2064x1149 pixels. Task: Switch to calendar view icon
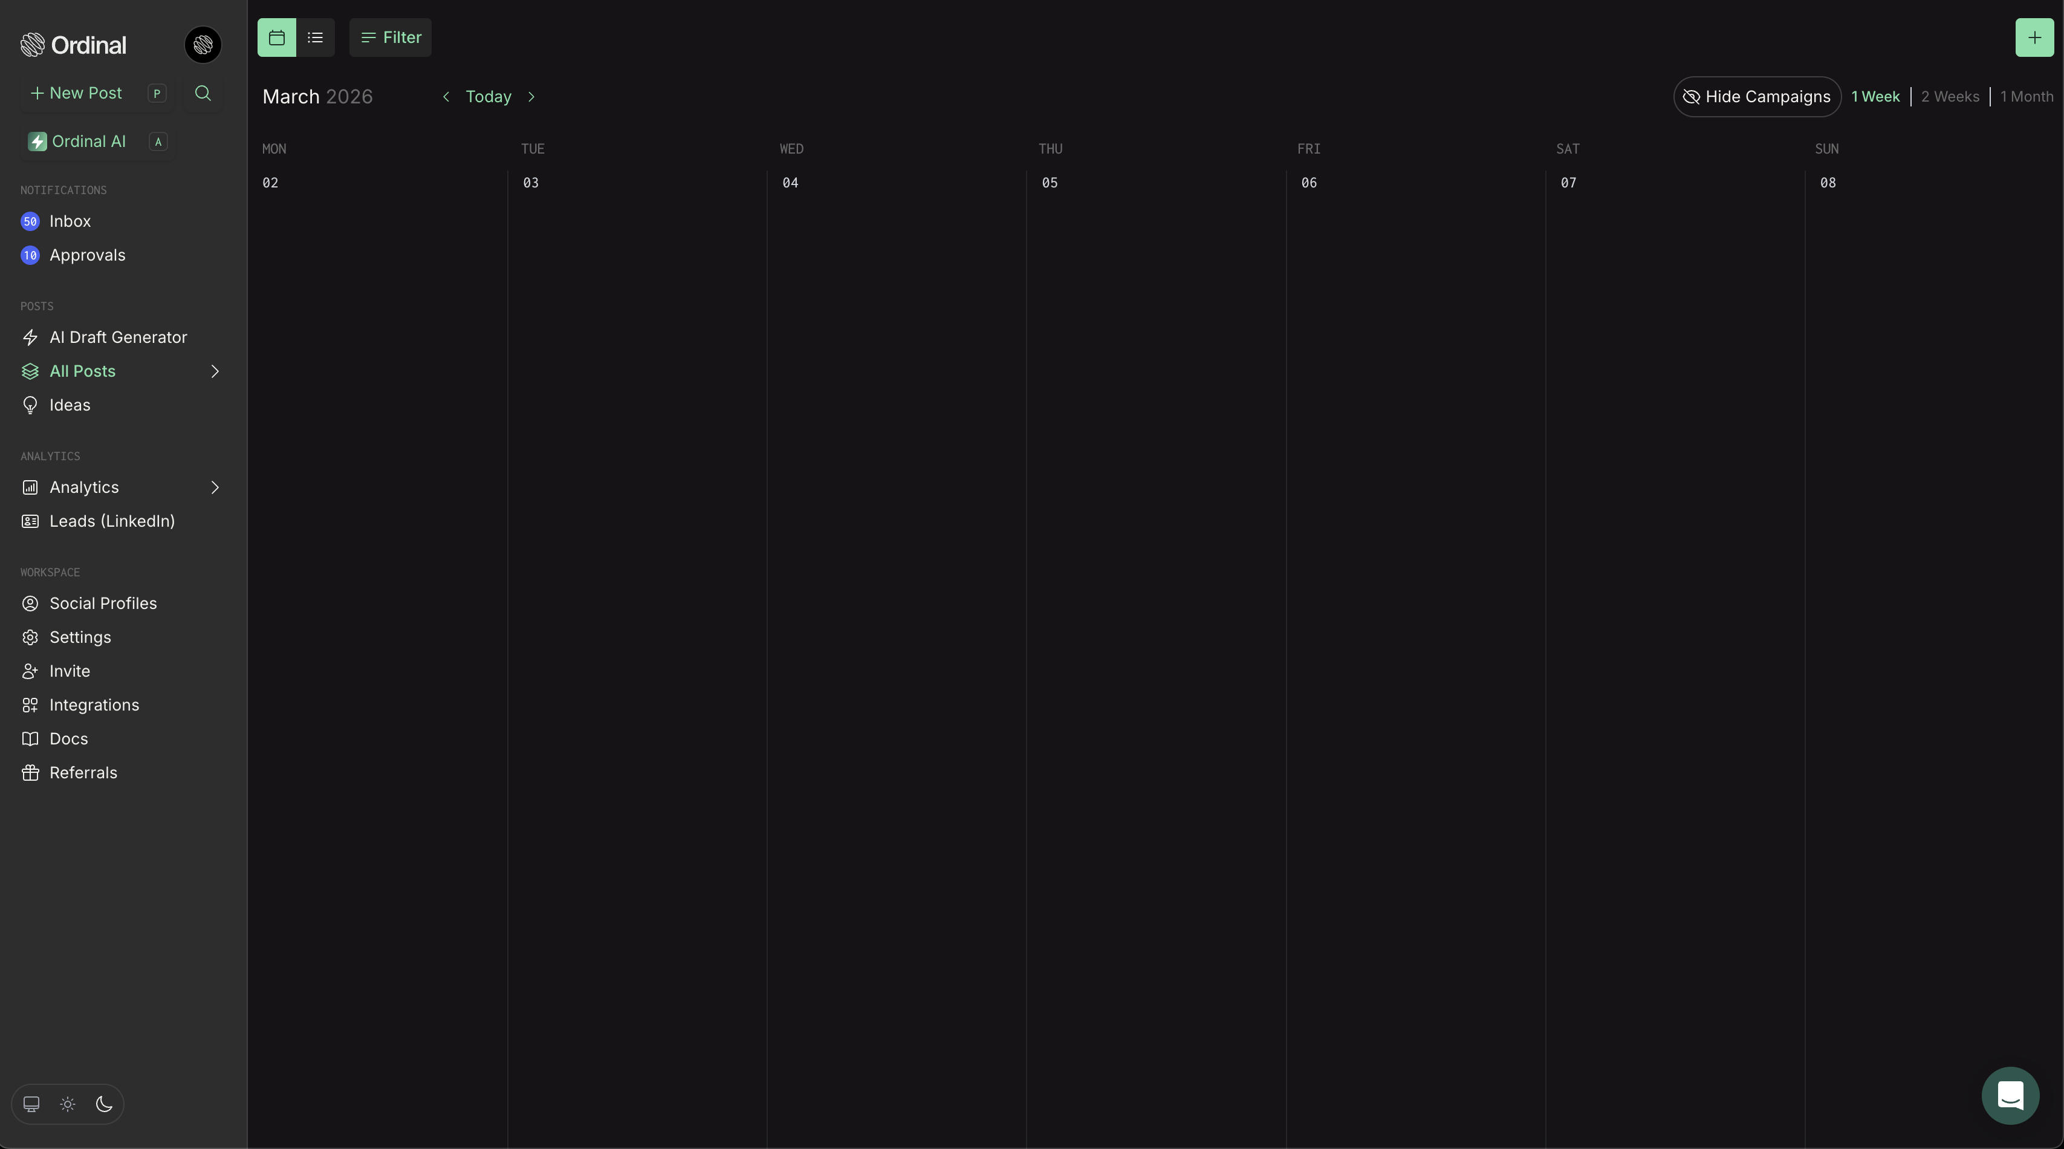(x=276, y=37)
